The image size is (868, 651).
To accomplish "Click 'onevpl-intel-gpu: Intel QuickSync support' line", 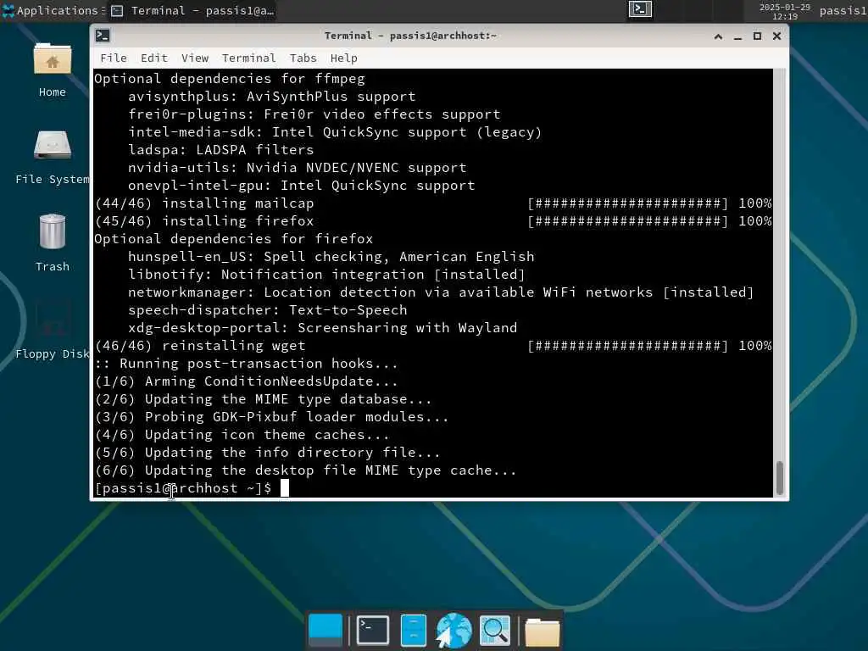I will [x=302, y=186].
